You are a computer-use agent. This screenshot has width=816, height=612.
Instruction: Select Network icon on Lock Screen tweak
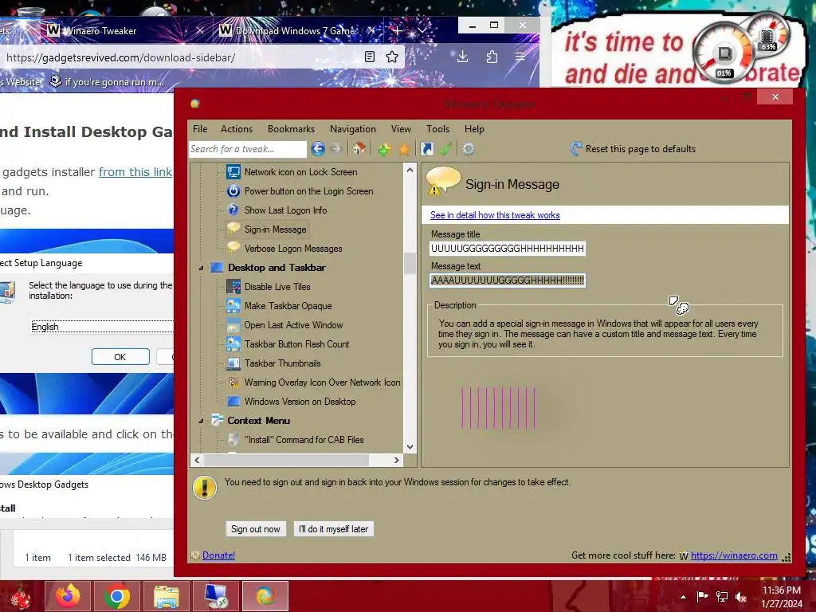pos(300,172)
